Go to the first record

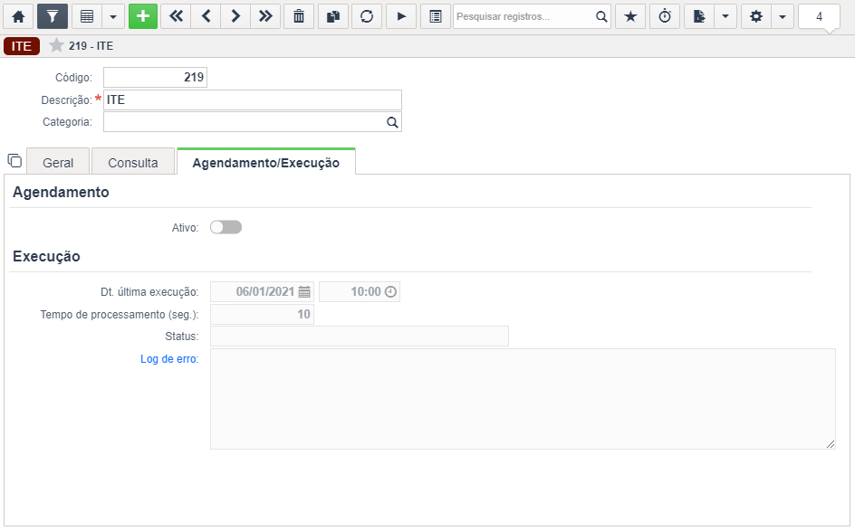175,16
